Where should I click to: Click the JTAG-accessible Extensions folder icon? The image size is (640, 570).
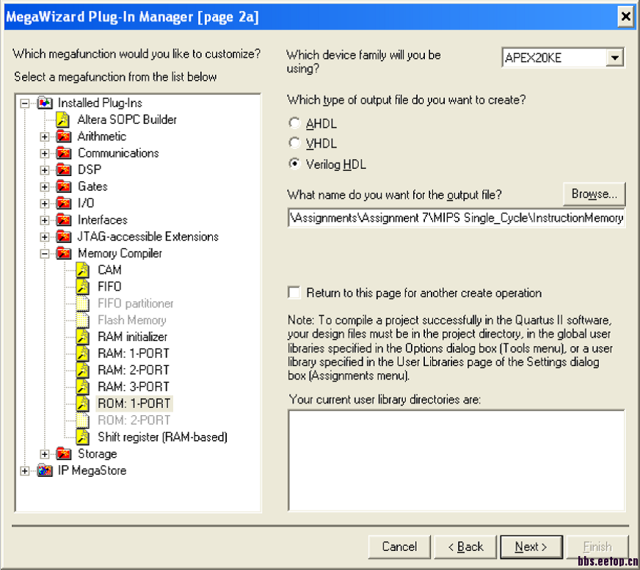coord(64,237)
